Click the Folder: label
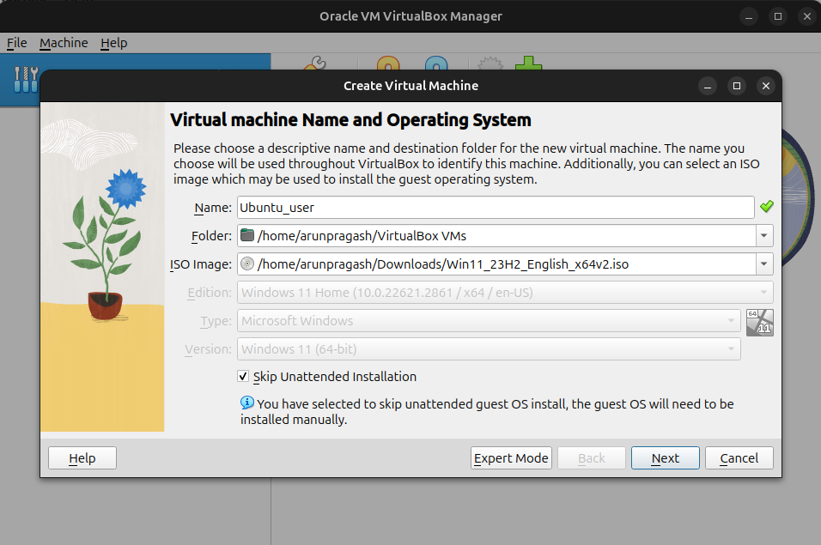The image size is (821, 545). coord(211,236)
